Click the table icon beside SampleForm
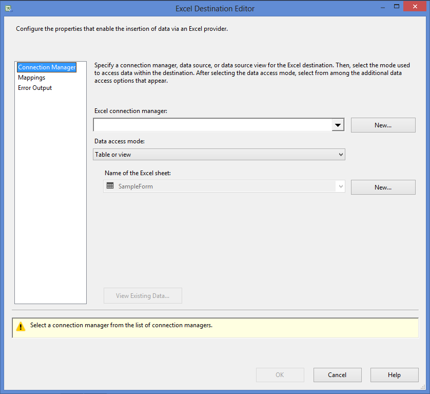Image resolution: width=430 pixels, height=394 pixels. pos(110,186)
